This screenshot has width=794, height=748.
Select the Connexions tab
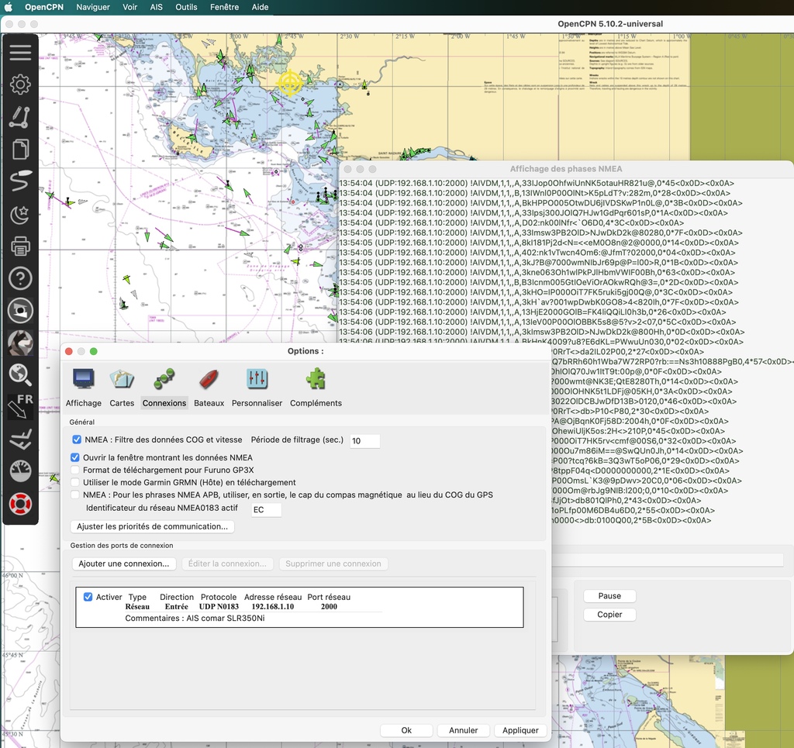164,388
